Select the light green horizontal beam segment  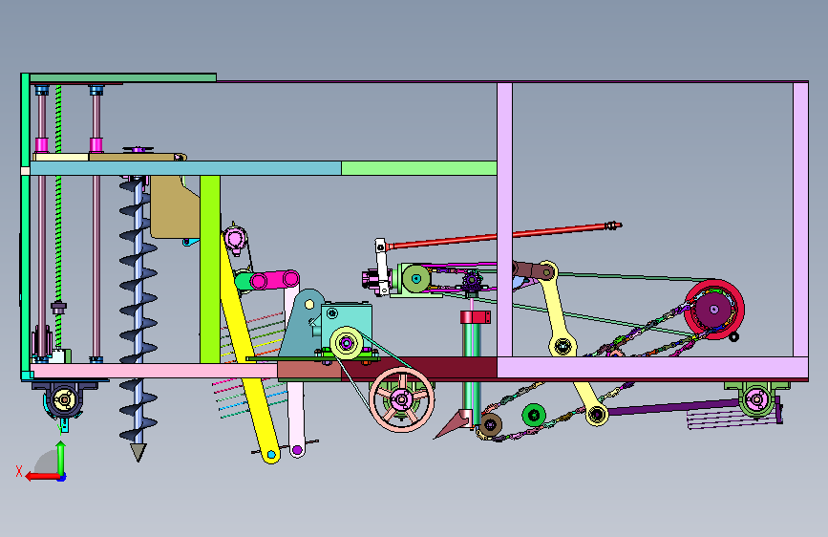click(418, 168)
